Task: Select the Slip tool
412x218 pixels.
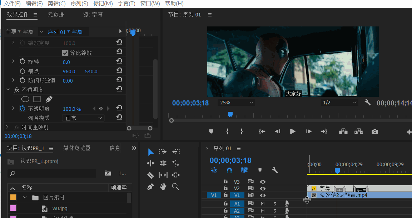Action: coord(163,175)
